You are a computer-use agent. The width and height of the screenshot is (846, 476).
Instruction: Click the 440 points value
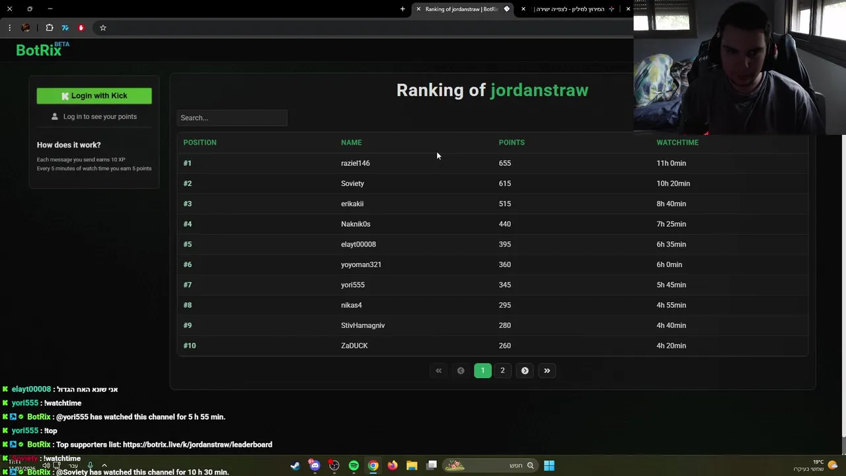click(x=505, y=224)
